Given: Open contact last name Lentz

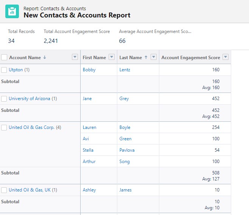Looking at the screenshot, I should tap(124, 70).
